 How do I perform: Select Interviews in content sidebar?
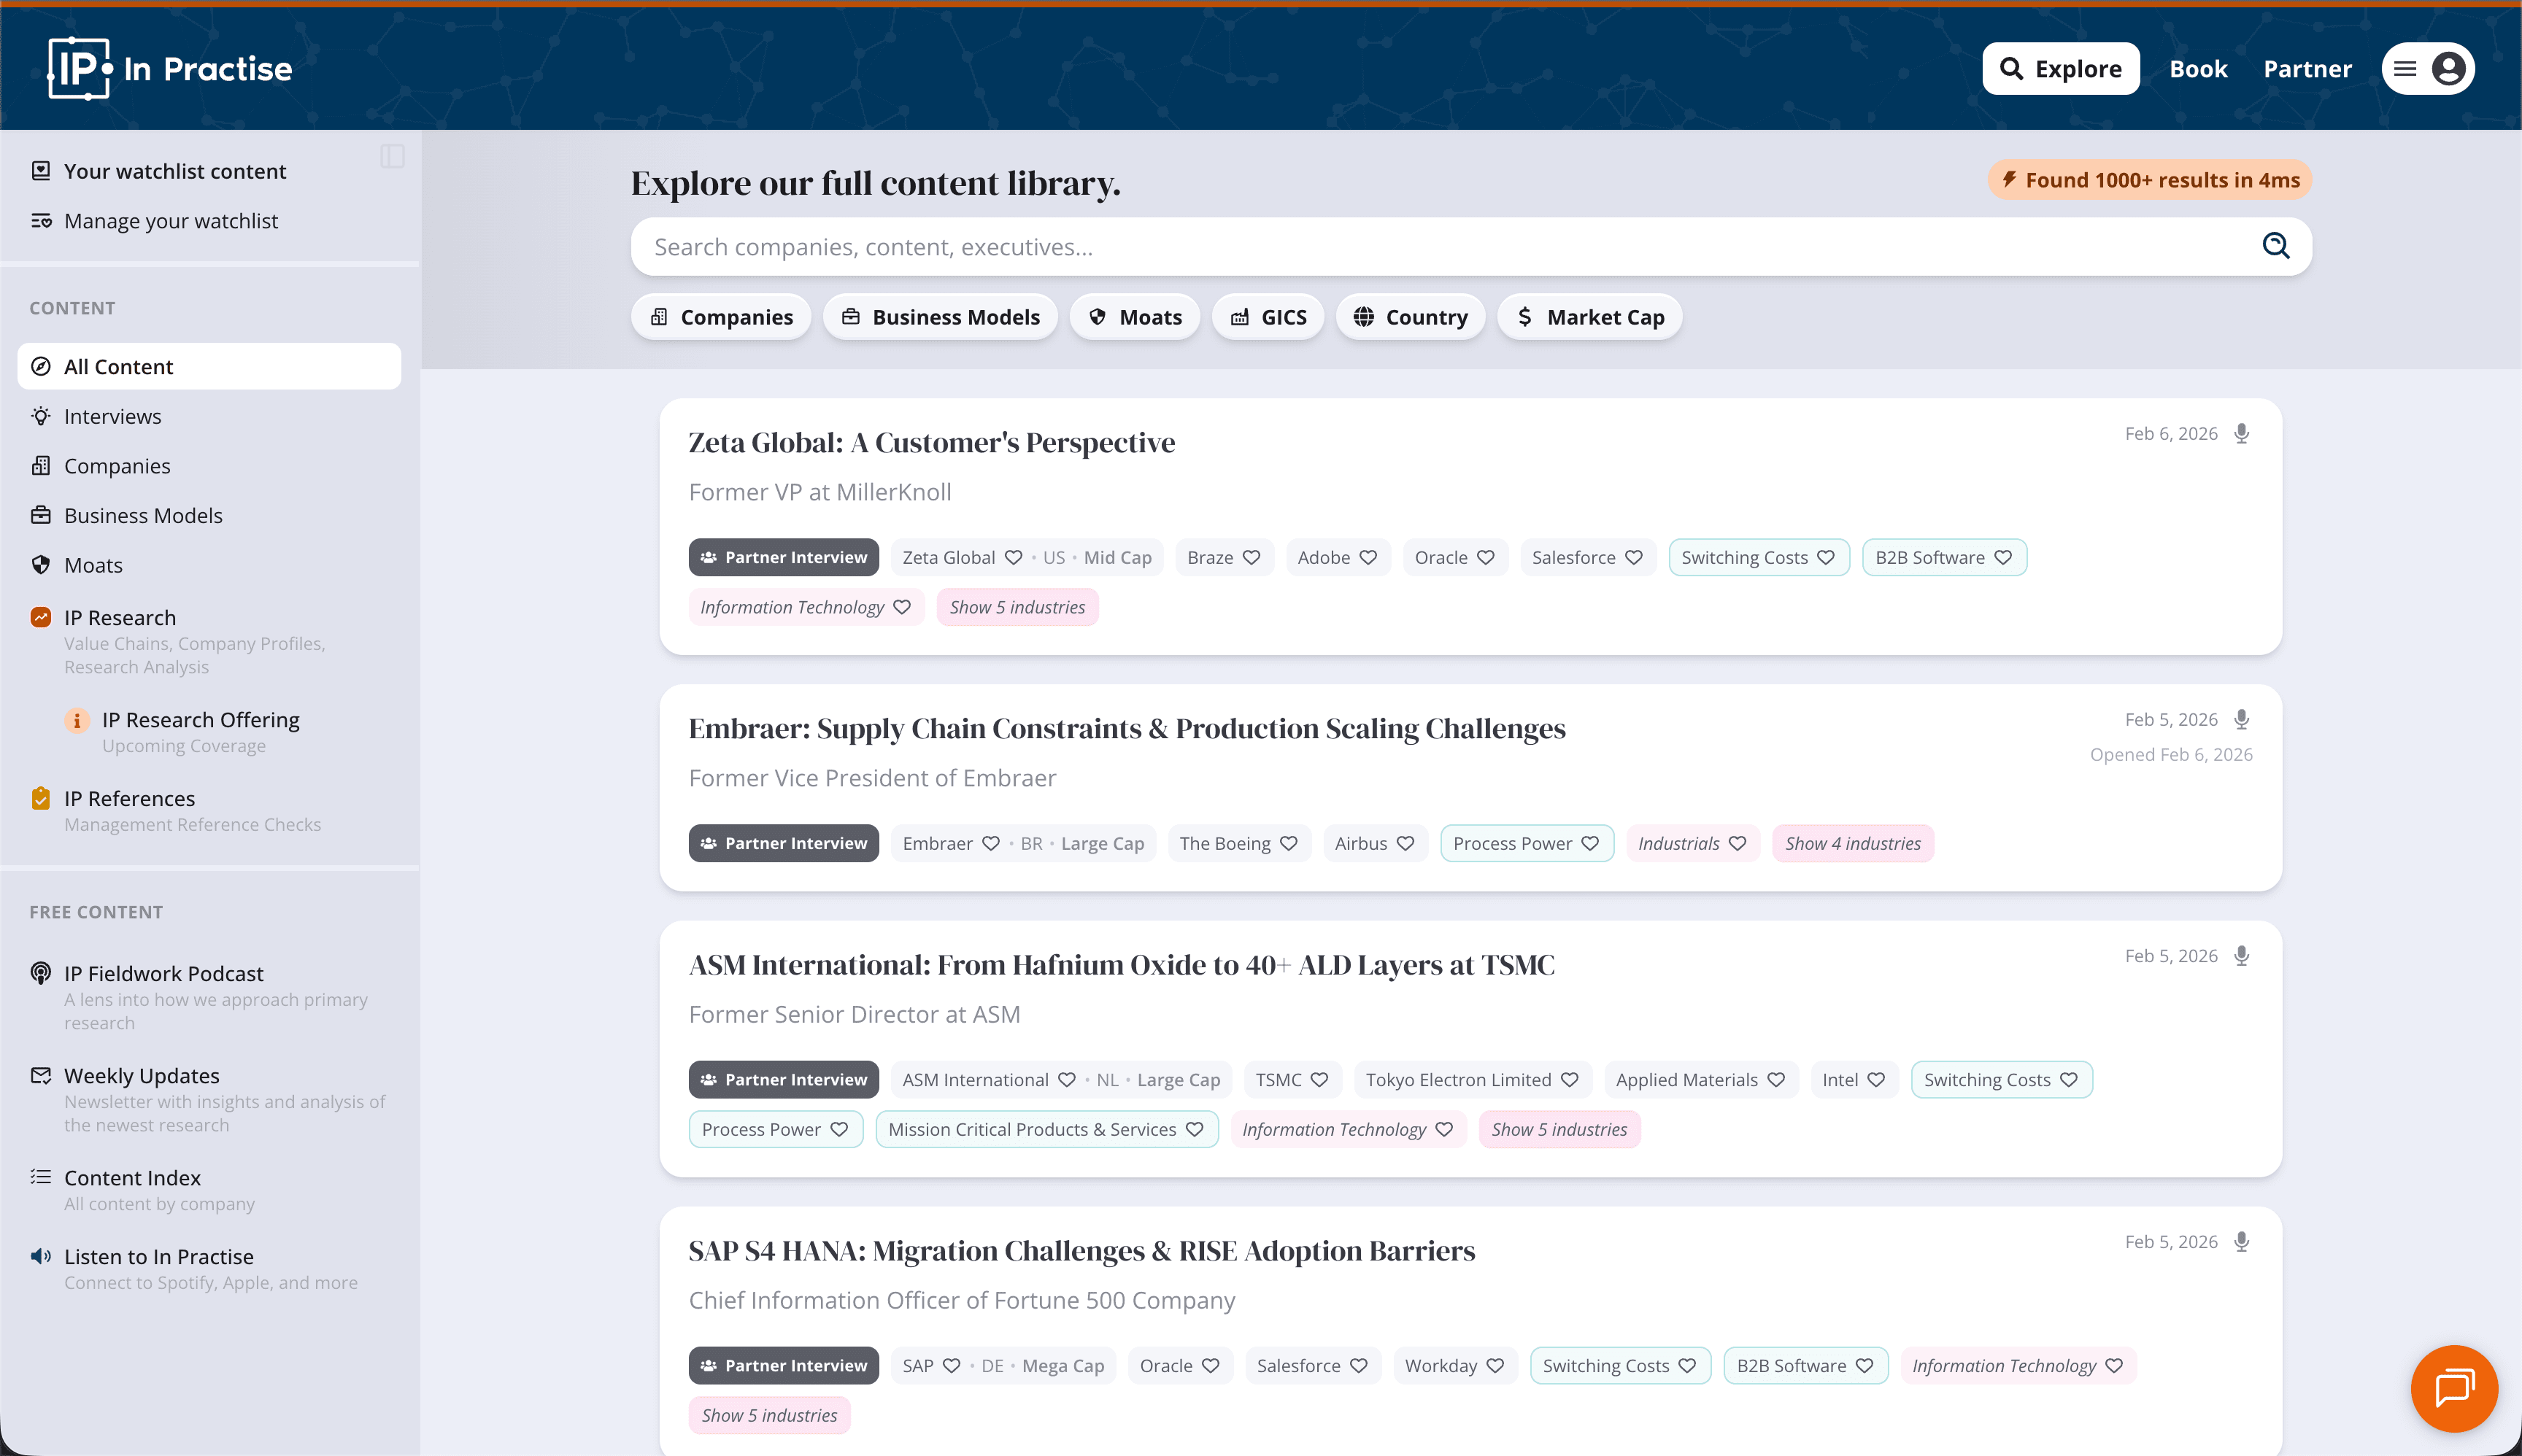click(112, 416)
